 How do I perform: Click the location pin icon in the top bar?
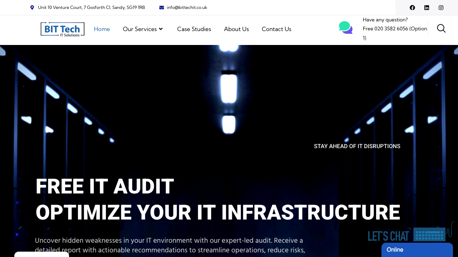click(32, 7)
